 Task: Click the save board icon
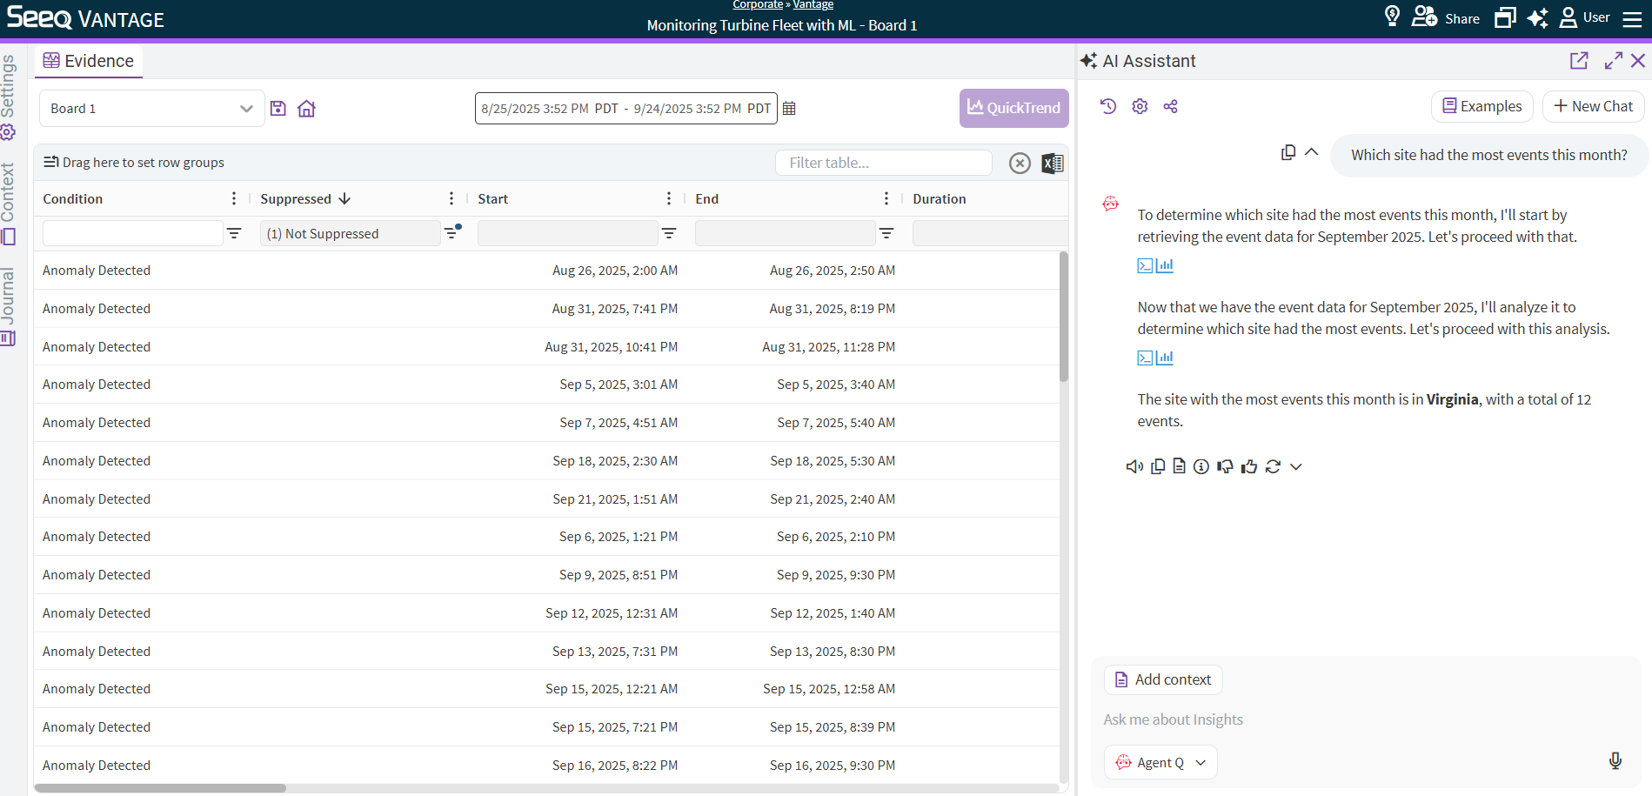278,109
